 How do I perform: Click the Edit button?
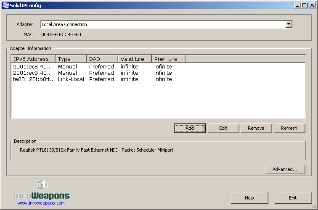[223, 128]
